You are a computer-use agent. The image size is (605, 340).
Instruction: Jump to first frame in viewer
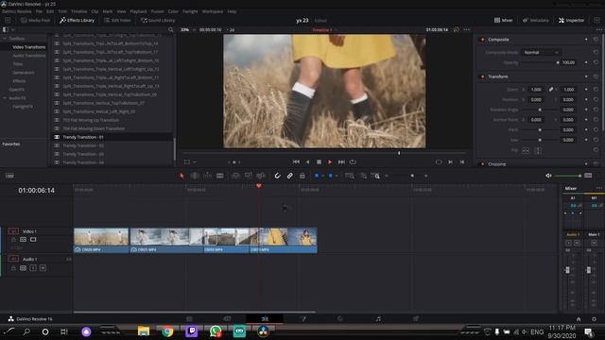[x=296, y=161]
